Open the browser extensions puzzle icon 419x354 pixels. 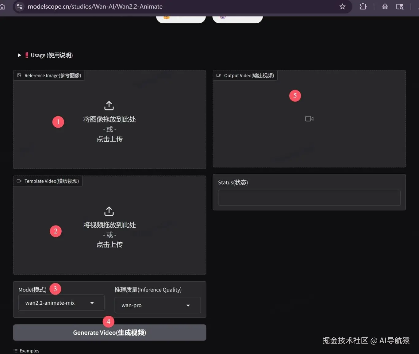(x=363, y=6)
